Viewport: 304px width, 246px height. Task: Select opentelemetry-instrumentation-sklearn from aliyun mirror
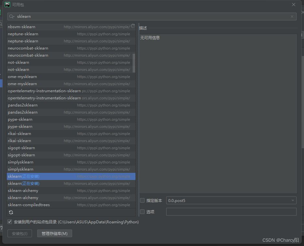71,98
